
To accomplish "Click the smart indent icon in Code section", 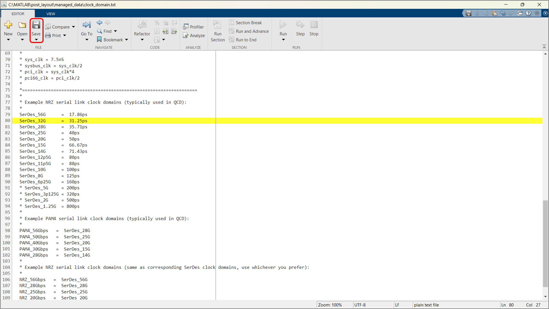I will click(x=157, y=31).
